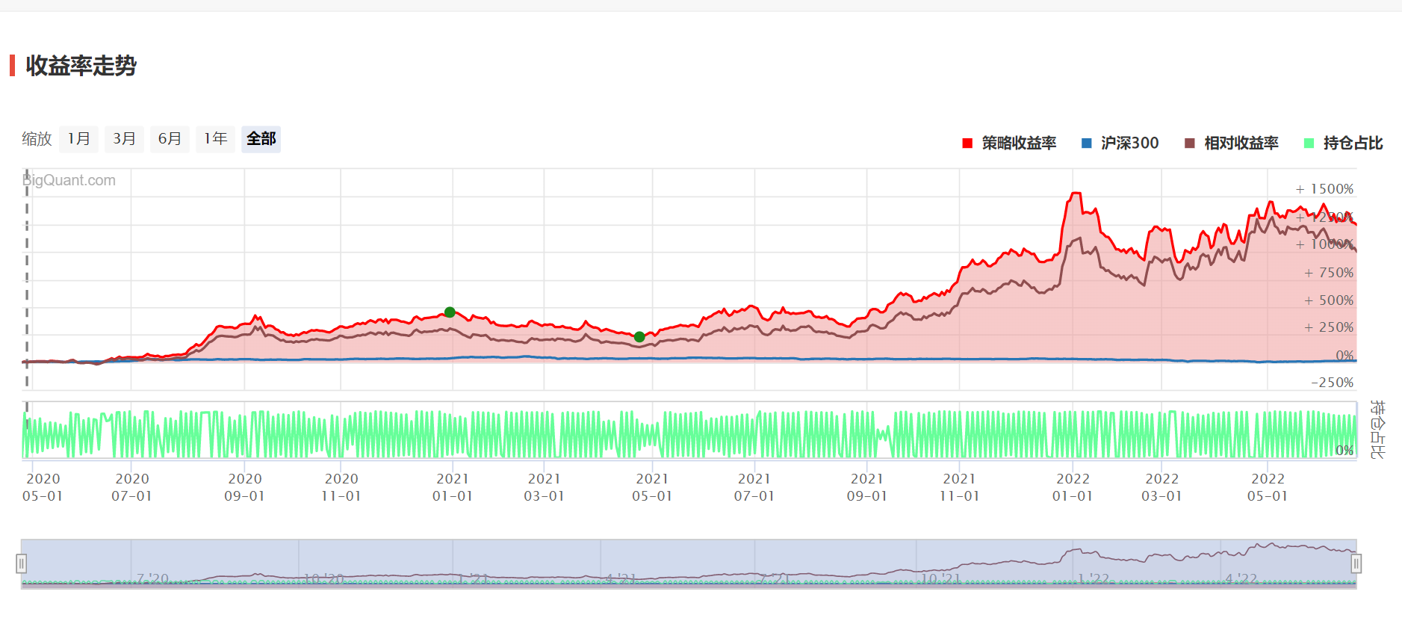Click the 2022 03-01 x-axis label
Image resolution: width=1402 pixels, height=621 pixels.
click(1161, 487)
